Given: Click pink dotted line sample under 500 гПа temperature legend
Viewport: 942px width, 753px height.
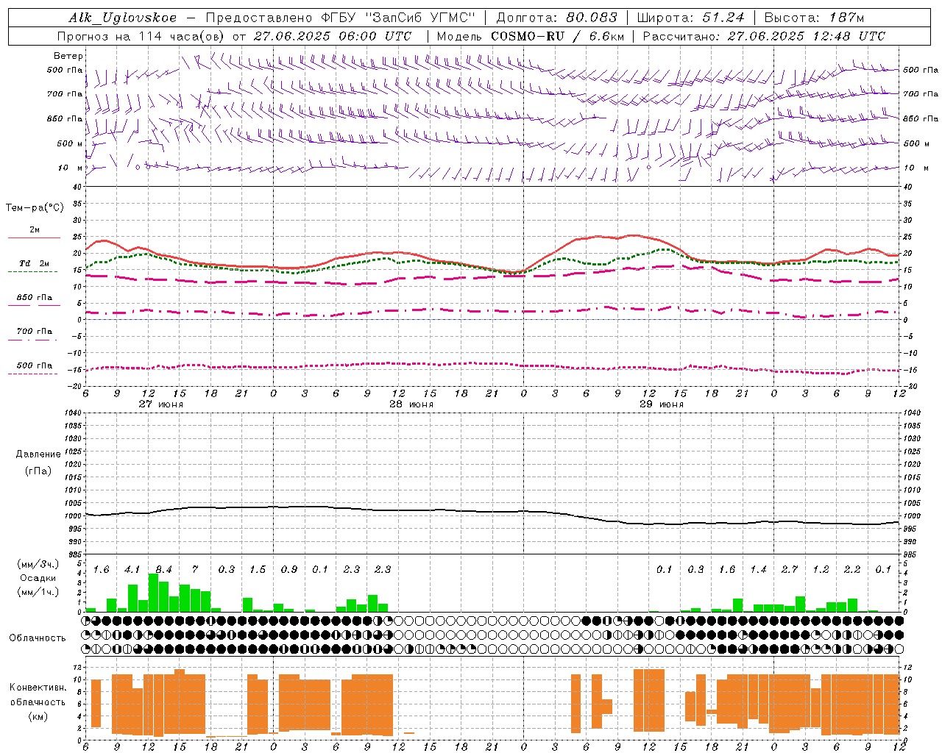Looking at the screenshot, I should [x=33, y=374].
